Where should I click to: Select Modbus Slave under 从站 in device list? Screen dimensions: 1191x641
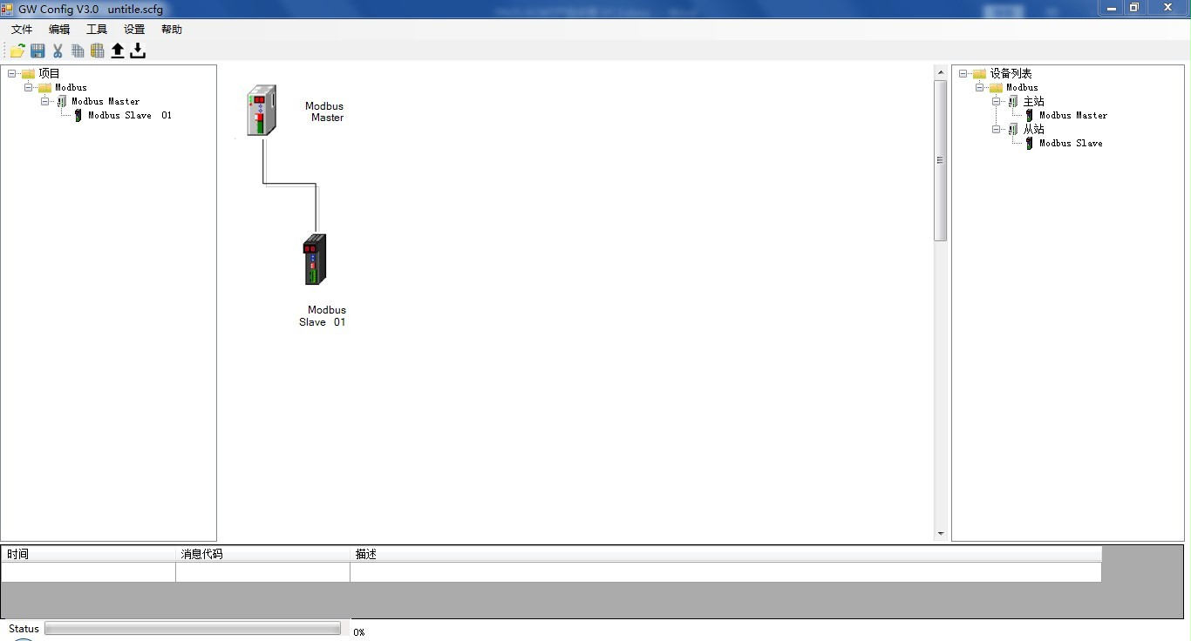[x=1070, y=144]
